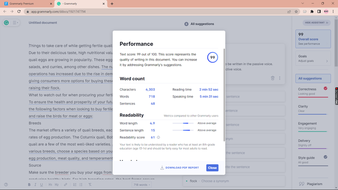
Task: Click the readability score value 61
Action: (152, 137)
